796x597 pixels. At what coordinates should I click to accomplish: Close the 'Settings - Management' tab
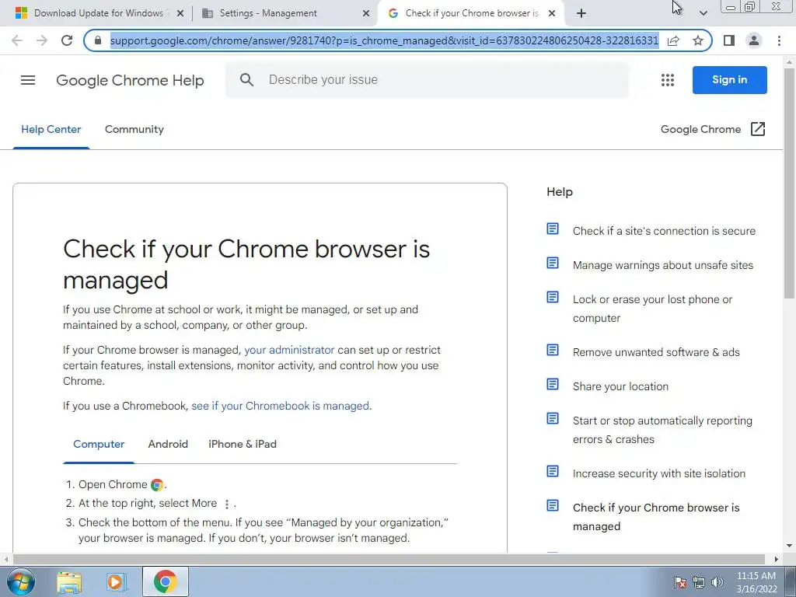click(366, 13)
